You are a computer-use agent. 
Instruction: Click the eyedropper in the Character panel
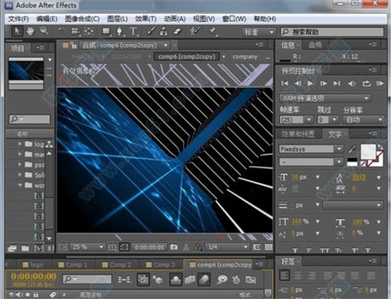(353, 149)
